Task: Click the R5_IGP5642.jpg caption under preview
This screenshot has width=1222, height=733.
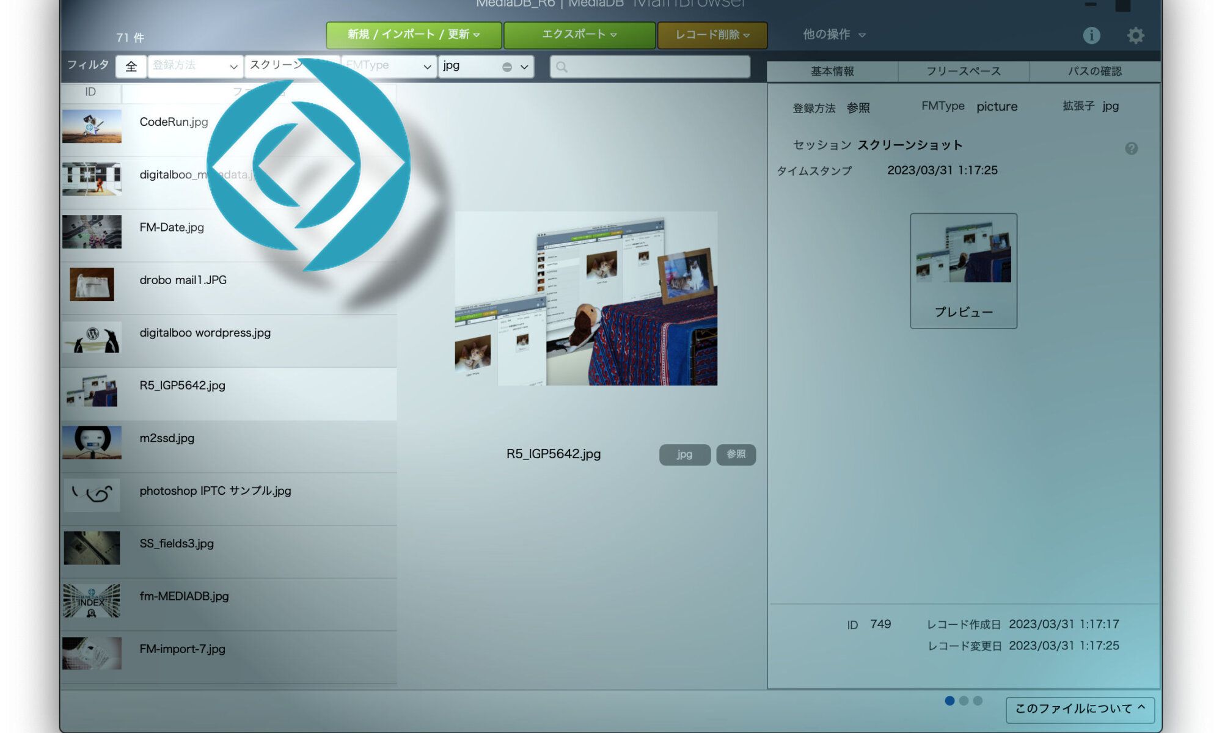Action: 554,454
